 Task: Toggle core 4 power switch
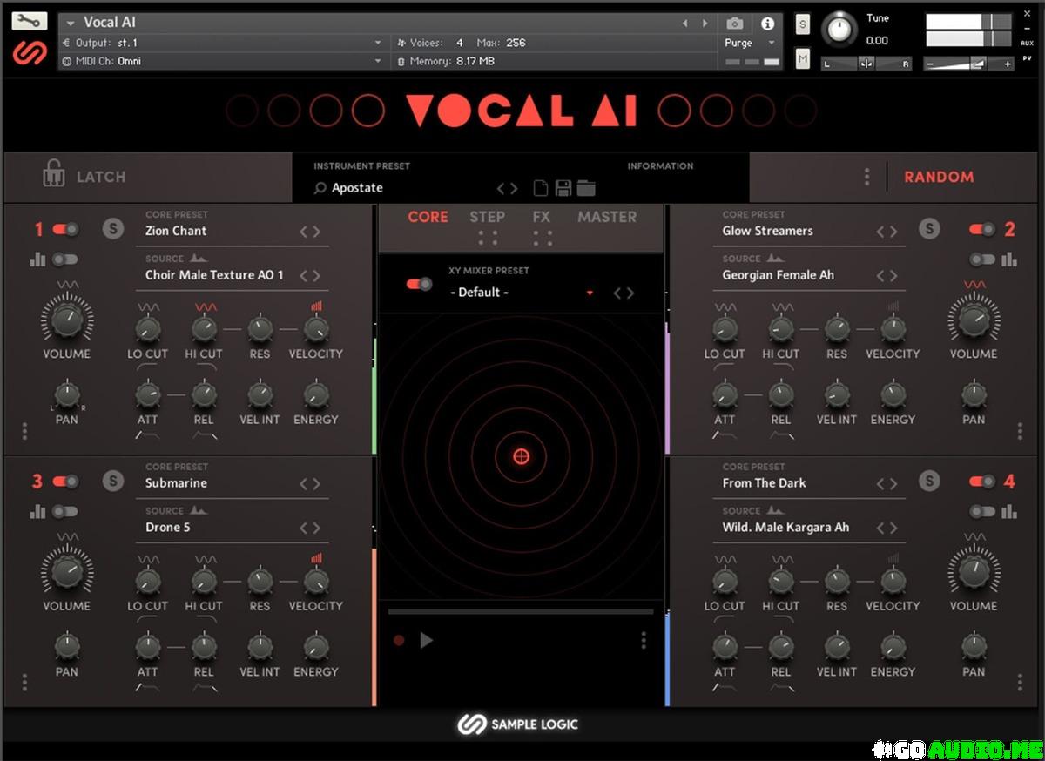tap(982, 482)
